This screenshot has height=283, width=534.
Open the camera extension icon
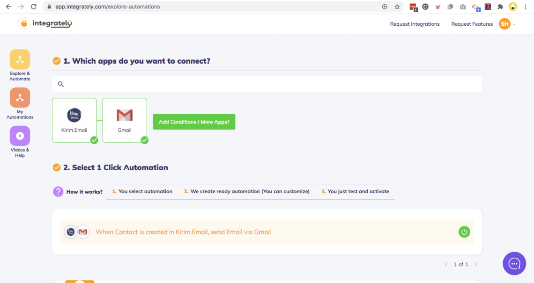coord(463,7)
